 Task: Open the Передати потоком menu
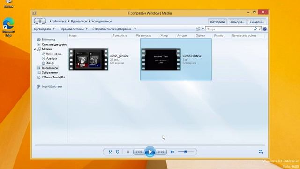pos(73,29)
